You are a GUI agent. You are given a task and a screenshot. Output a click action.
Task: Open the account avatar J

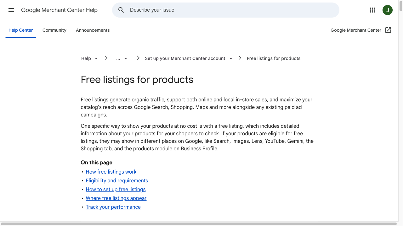pos(388,10)
